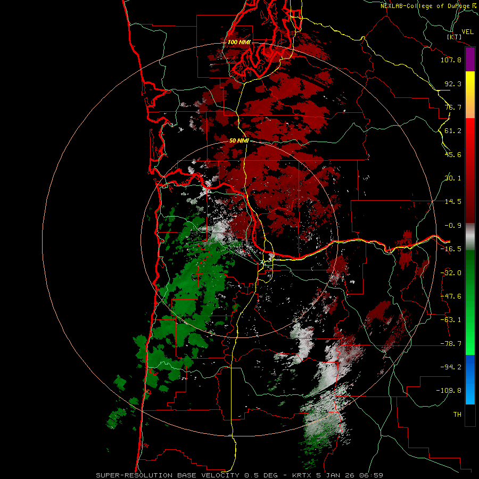Click the -16.5 value on the velocity scale
The width and height of the screenshot is (479, 479).
(x=451, y=249)
